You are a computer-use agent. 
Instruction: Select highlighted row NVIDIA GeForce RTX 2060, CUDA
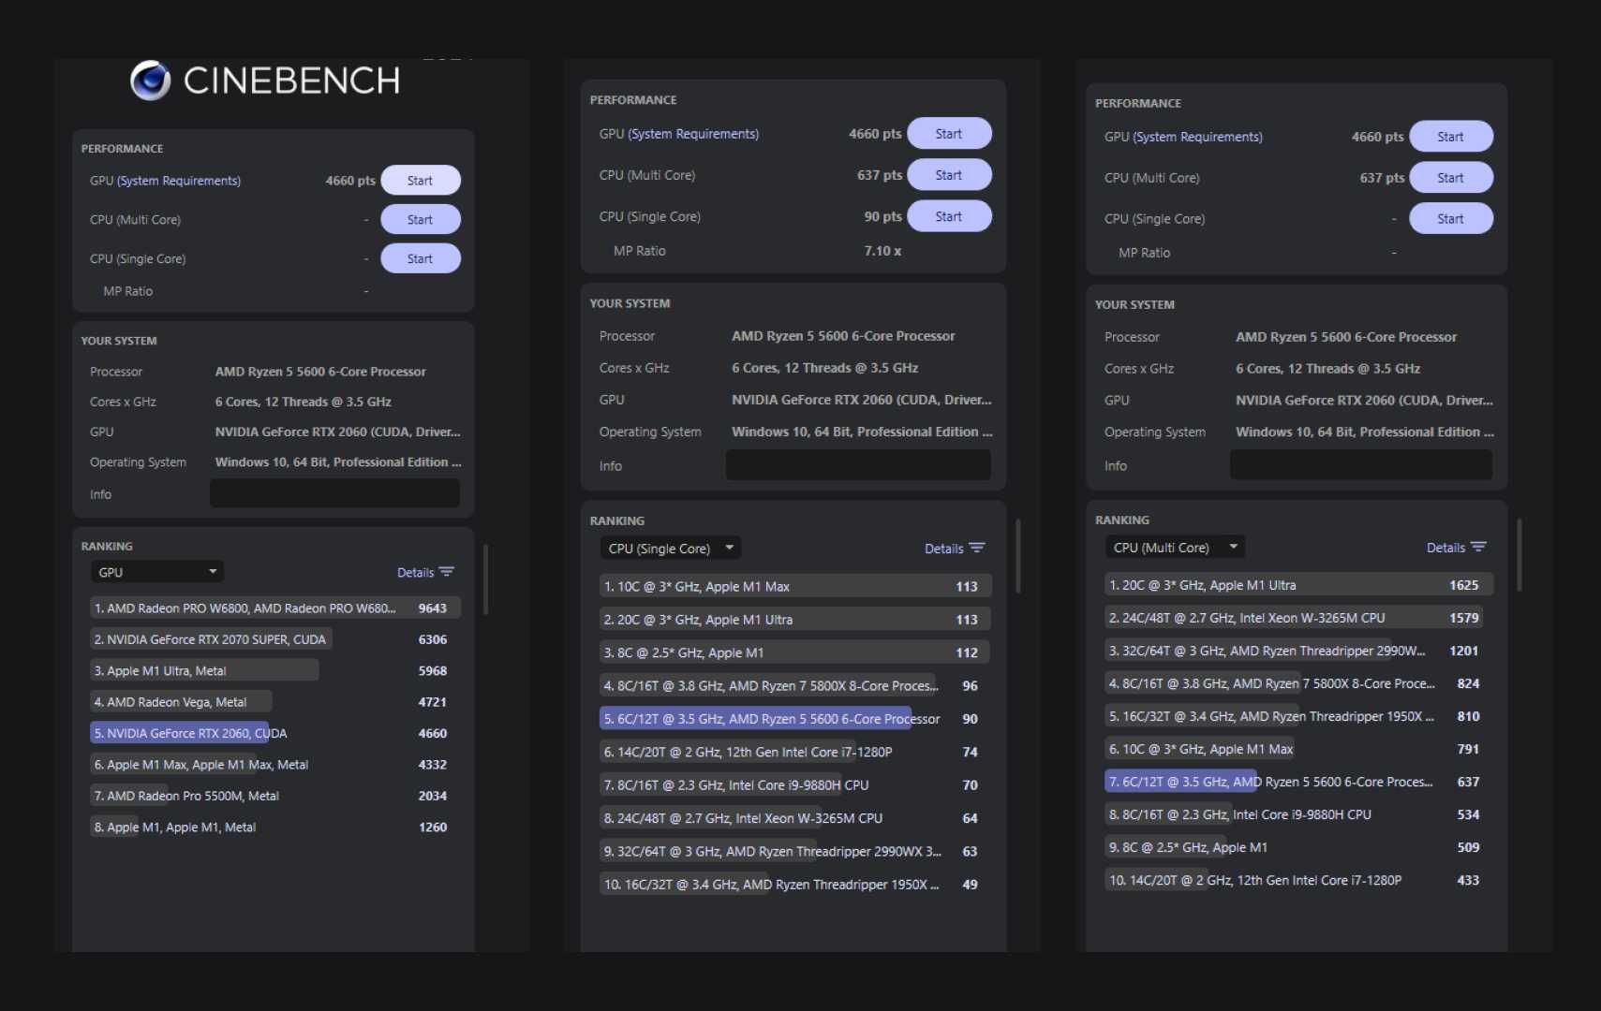[x=275, y=734]
